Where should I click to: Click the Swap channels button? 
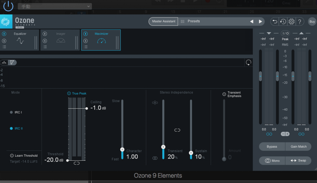point(298,161)
